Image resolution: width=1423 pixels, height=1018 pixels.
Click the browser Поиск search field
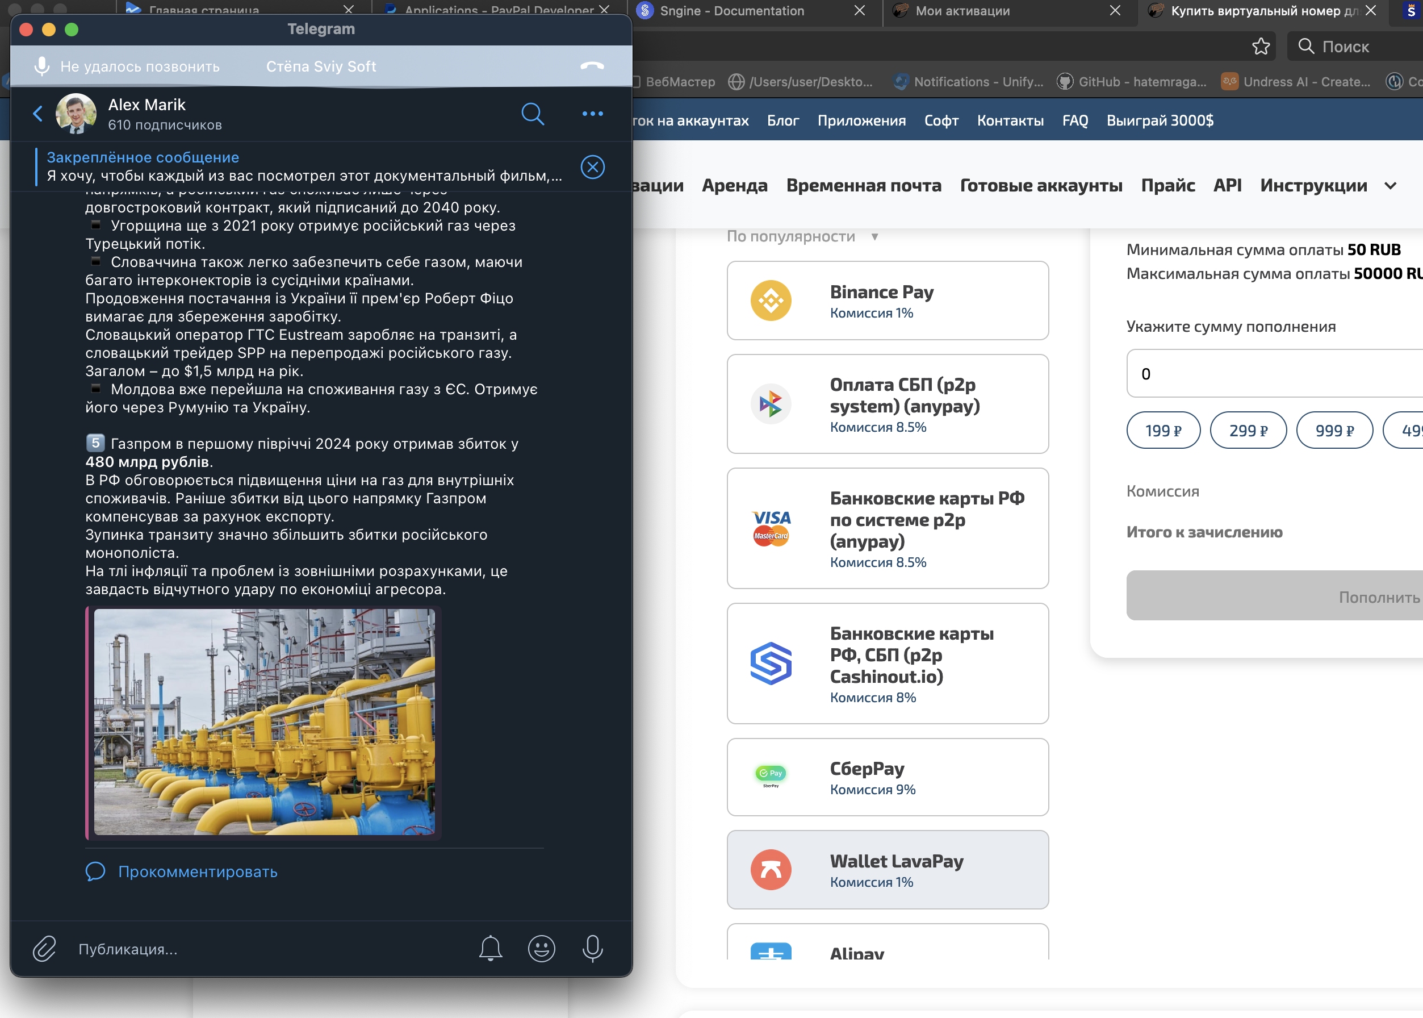(x=1355, y=47)
